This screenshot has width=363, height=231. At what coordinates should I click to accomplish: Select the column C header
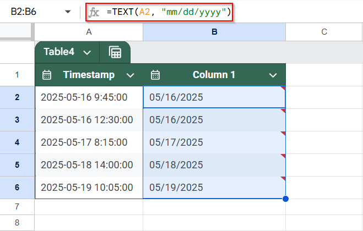click(324, 32)
